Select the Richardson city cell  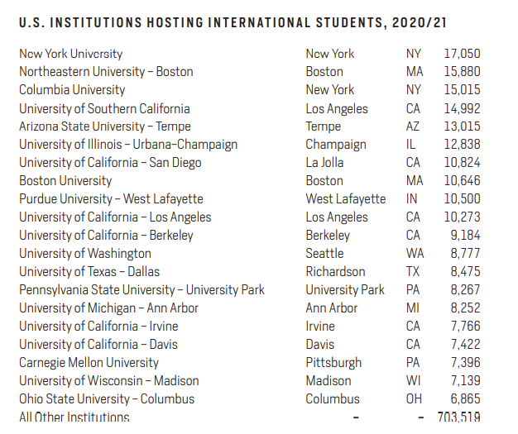335,272
